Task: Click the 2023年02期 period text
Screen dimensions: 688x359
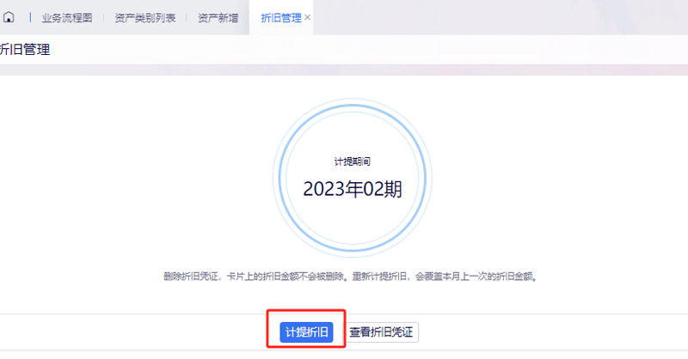Action: pos(353,189)
